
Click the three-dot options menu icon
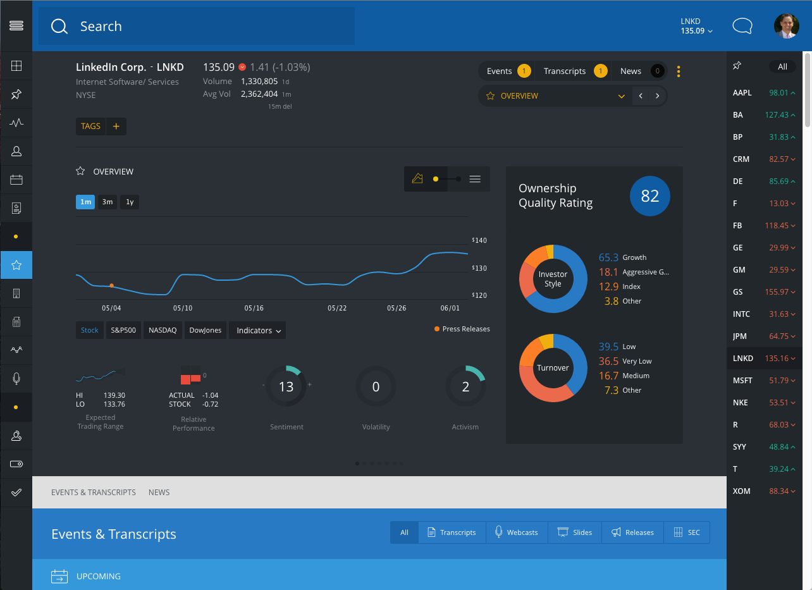679,71
